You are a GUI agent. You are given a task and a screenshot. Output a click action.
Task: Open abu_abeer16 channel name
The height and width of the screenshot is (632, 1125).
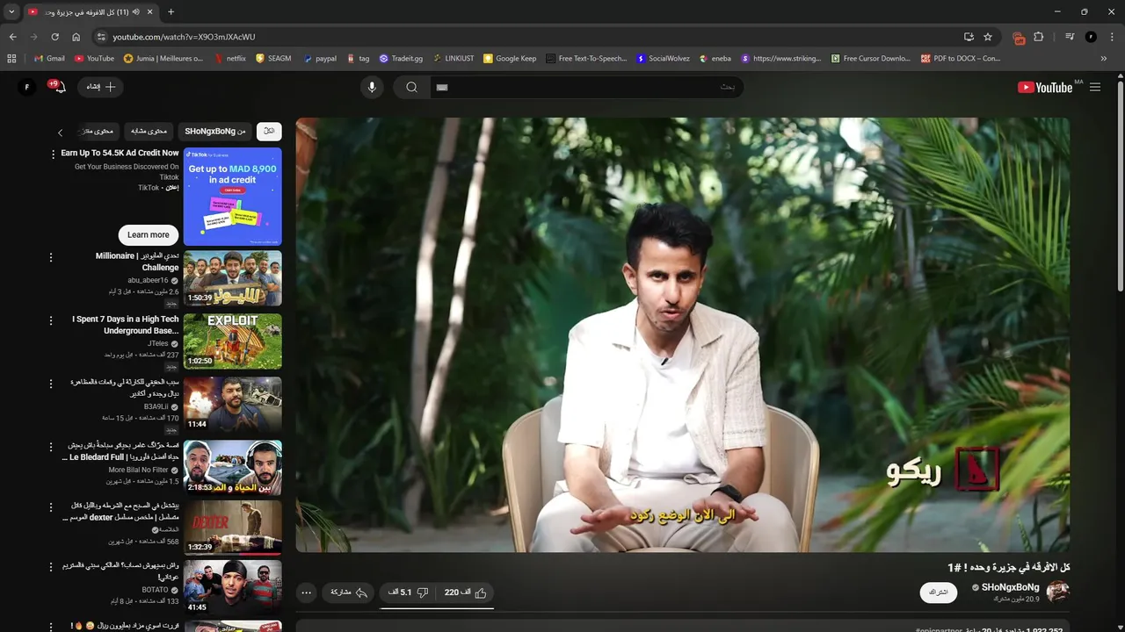[148, 281]
